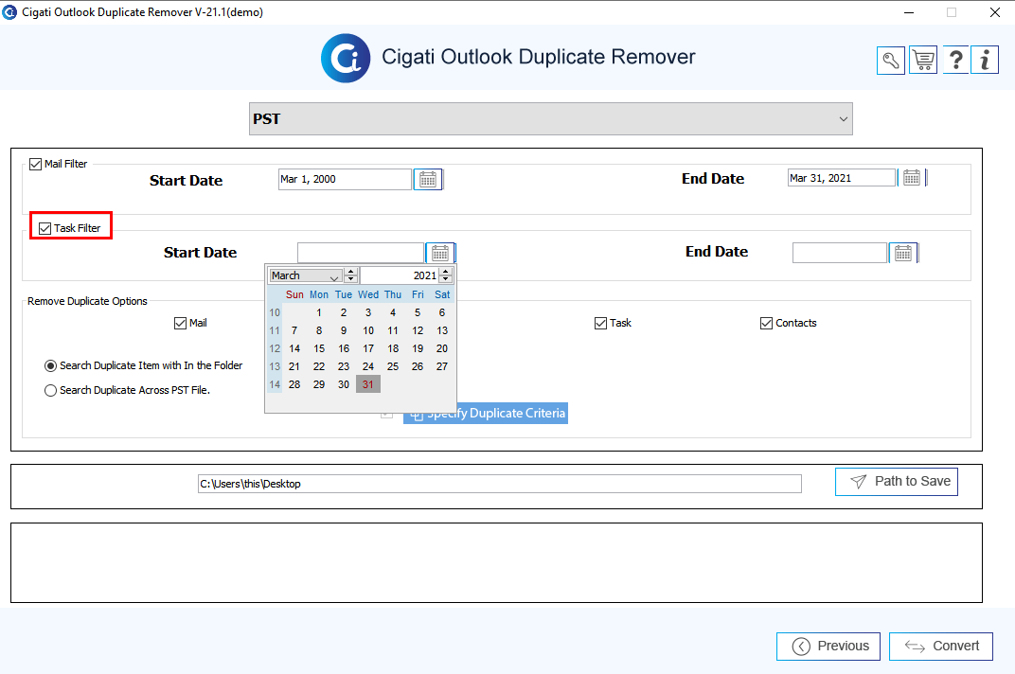Screen dimensions: 1015x674
Task: Open the March month dropdown
Action: tap(305, 275)
